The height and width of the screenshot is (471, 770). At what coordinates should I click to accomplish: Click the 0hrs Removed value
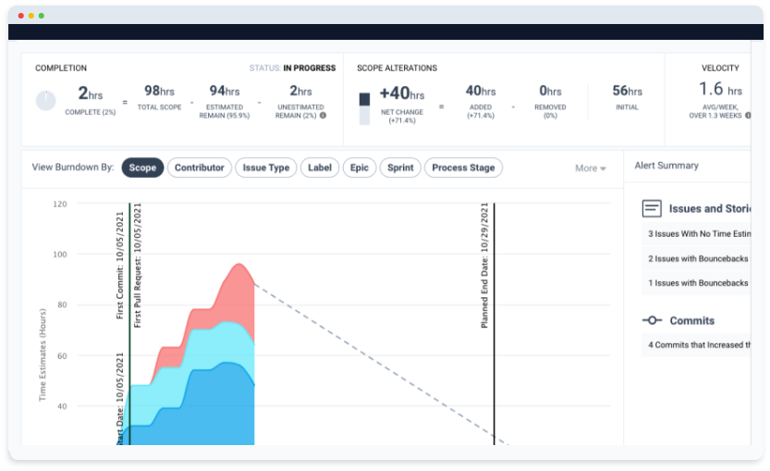click(550, 91)
